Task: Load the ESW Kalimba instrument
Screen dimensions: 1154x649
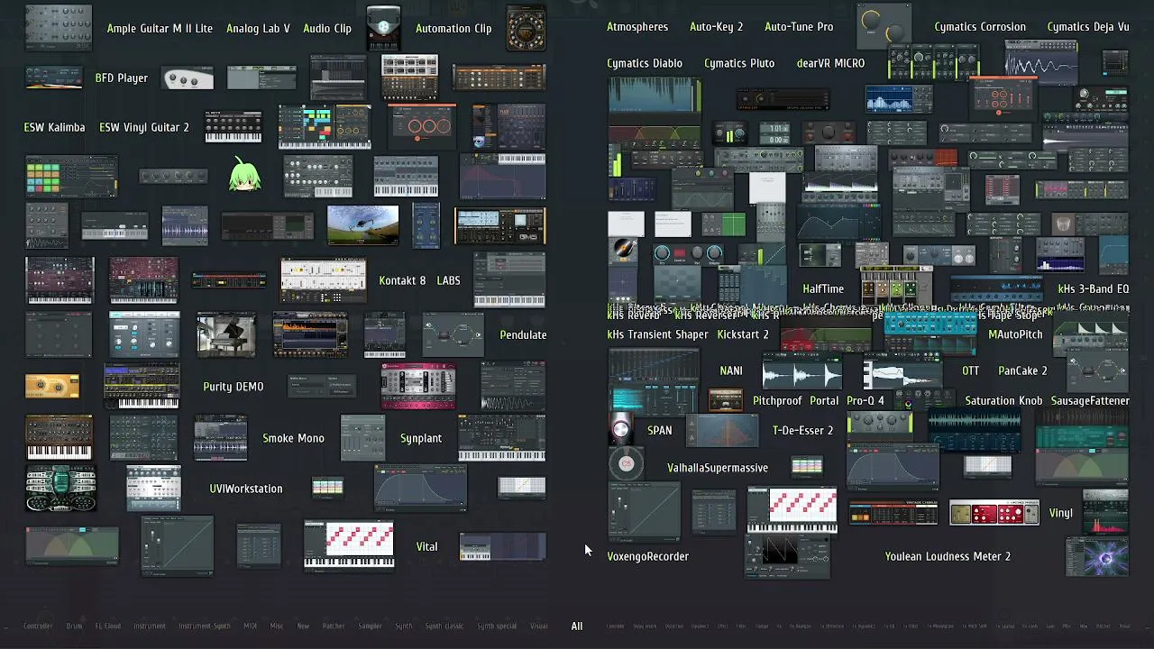Action: pyautogui.click(x=54, y=127)
